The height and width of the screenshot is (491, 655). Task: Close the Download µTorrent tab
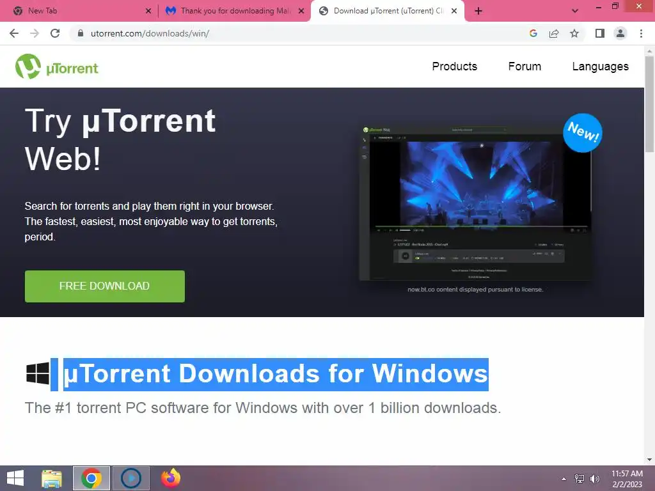coord(454,11)
